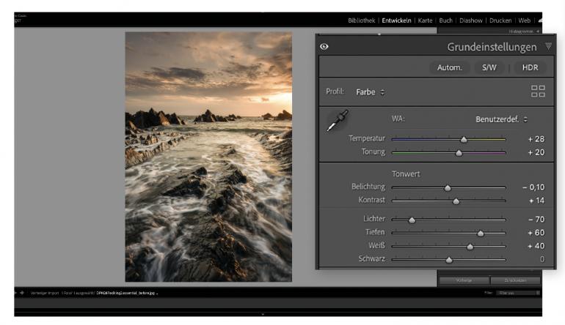Click the Weiß slider handle
The width and height of the screenshot is (565, 325).
[470, 247]
